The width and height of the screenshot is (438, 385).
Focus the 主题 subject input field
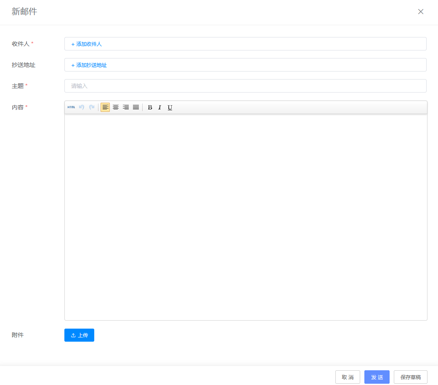pos(245,86)
